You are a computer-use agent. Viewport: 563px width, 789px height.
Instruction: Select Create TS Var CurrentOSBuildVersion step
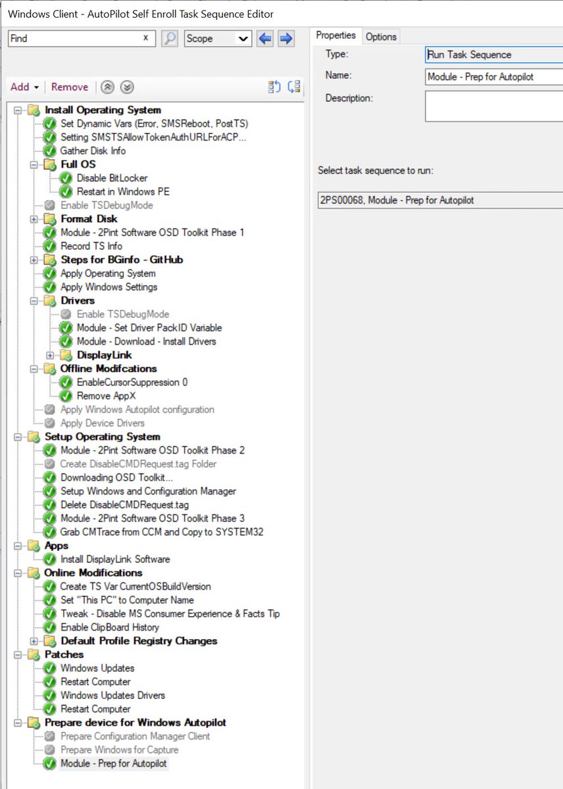pos(135,586)
